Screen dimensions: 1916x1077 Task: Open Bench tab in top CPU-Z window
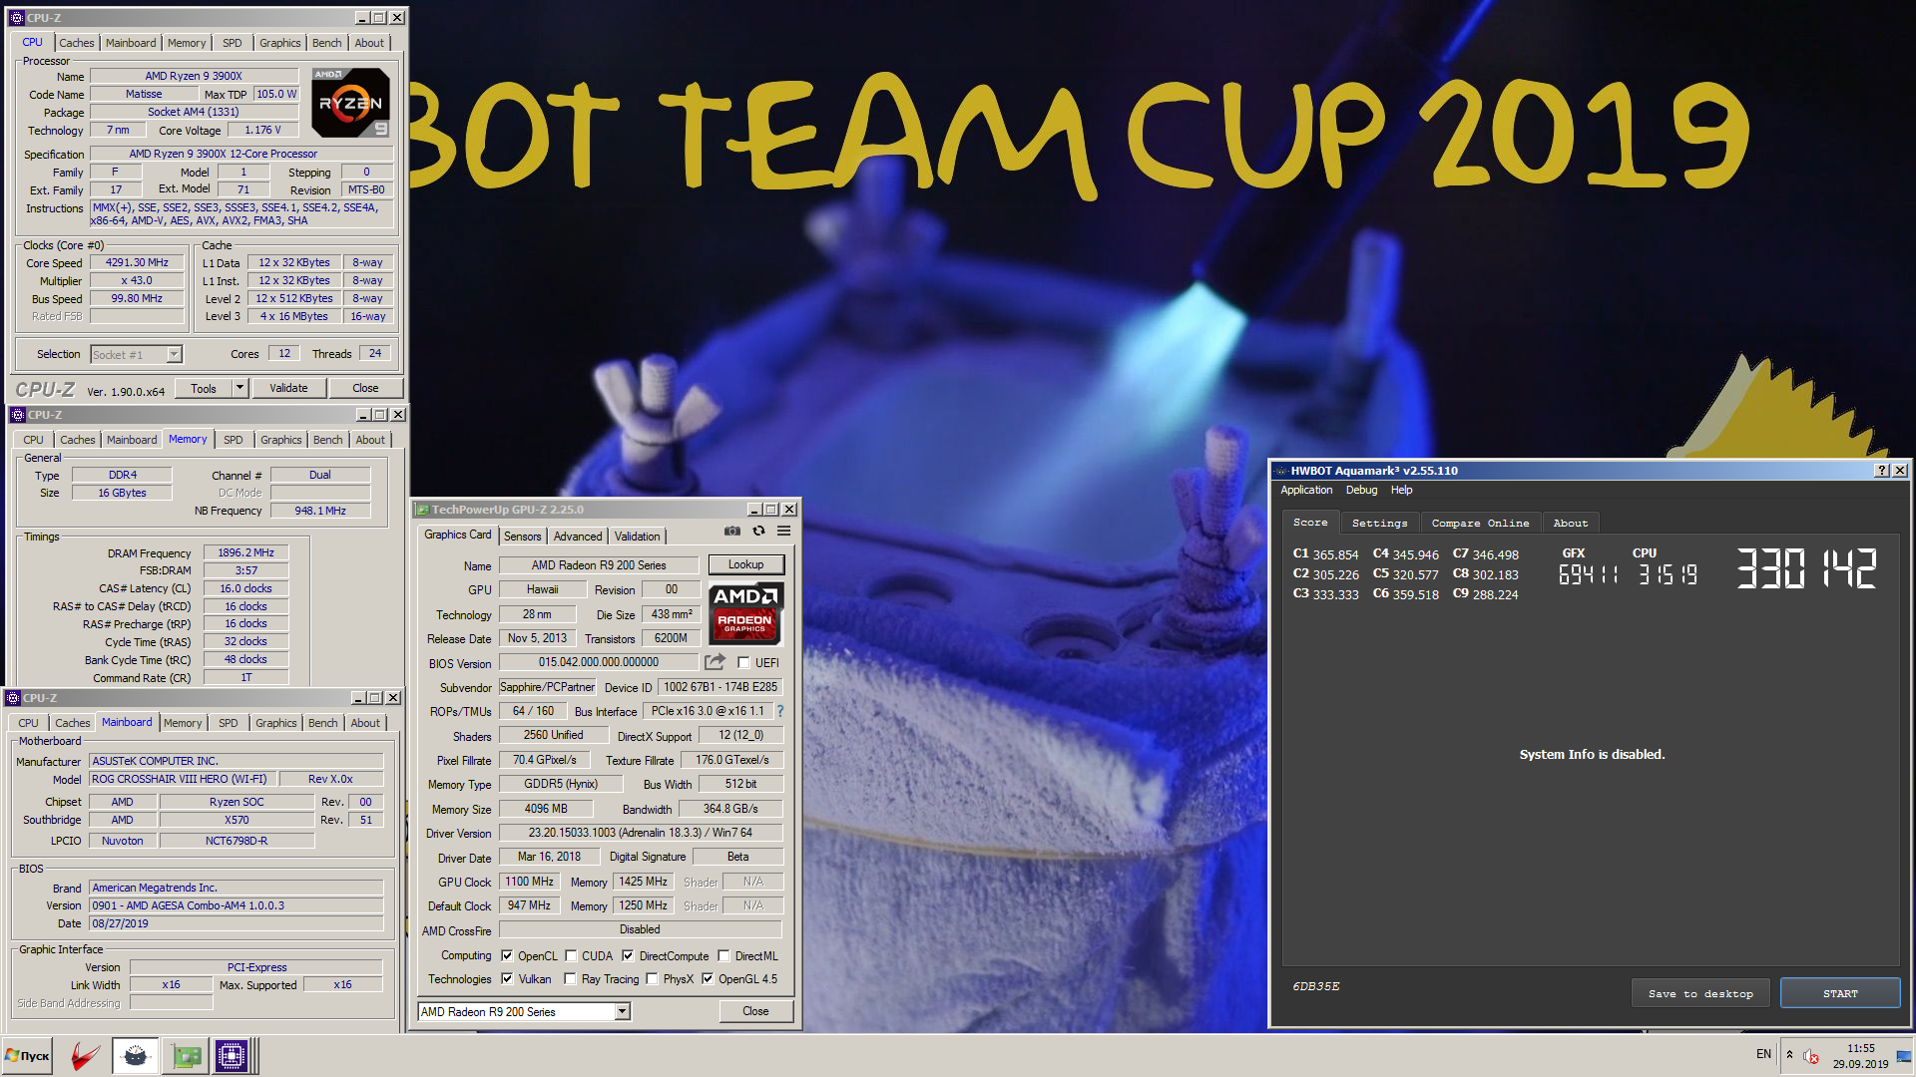(326, 43)
